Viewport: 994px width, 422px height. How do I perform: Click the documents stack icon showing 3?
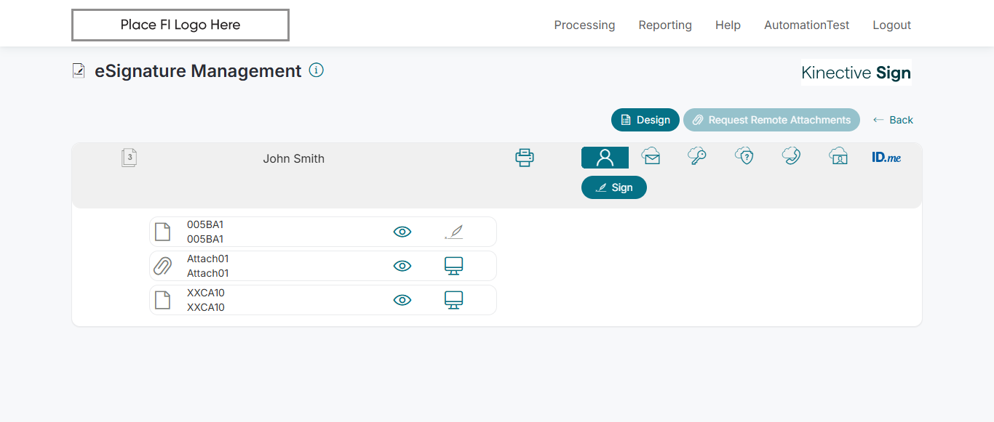click(x=130, y=158)
